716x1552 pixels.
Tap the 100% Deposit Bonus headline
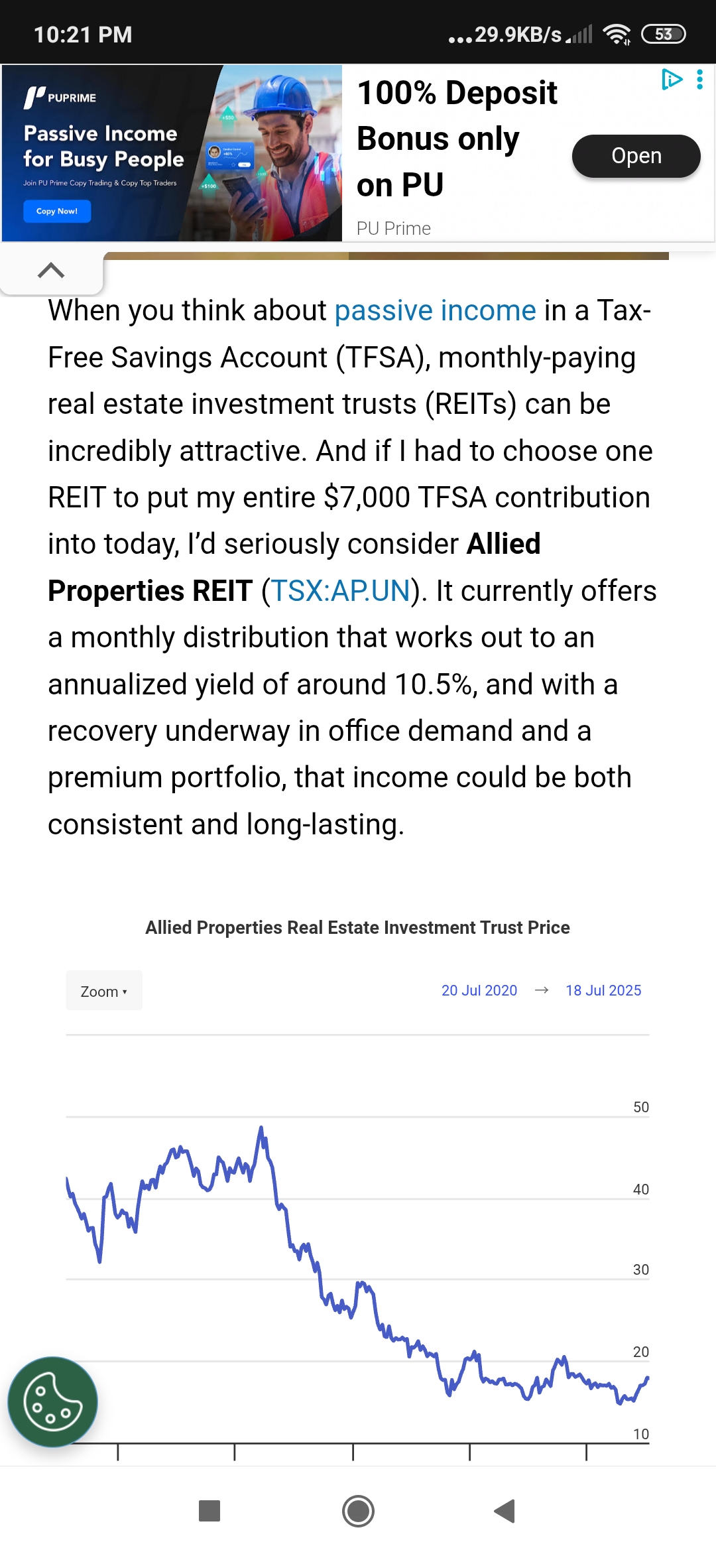pos(457,139)
